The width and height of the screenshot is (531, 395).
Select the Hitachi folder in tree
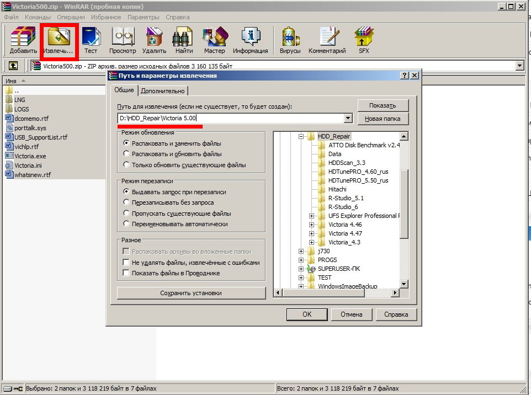click(332, 189)
